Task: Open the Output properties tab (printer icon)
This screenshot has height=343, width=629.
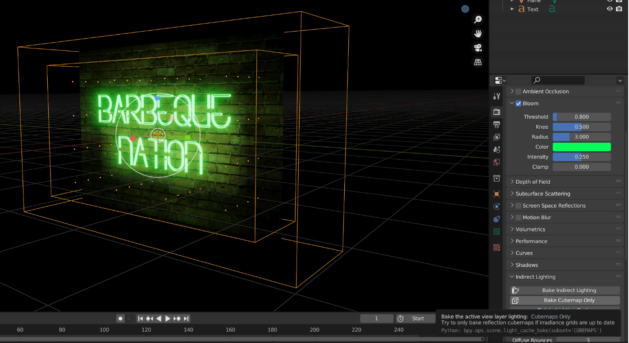Action: click(x=497, y=124)
